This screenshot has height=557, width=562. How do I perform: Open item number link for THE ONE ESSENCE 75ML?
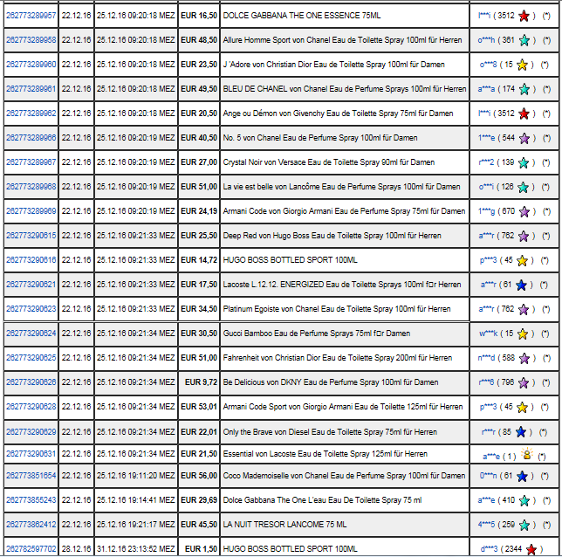click(x=31, y=16)
